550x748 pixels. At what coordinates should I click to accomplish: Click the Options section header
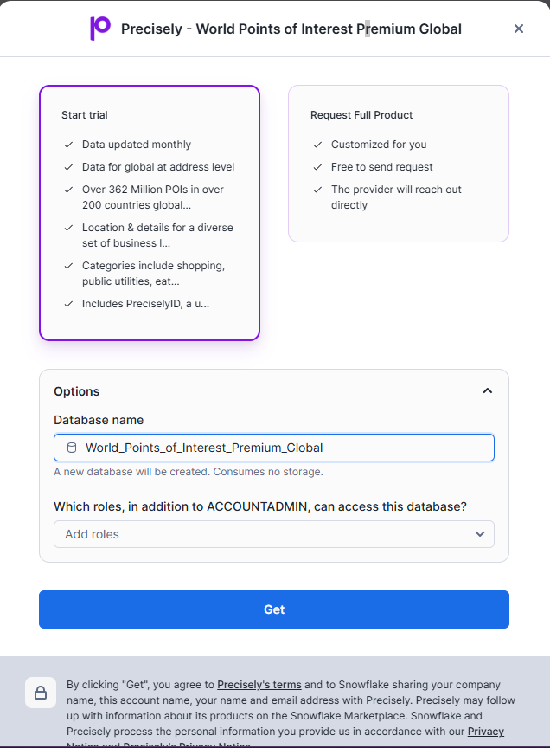(x=77, y=391)
